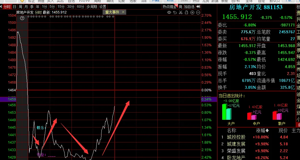Switch to the 年 yearly period
Image resolution: width=300 pixels, height=160 pixels.
37,7
